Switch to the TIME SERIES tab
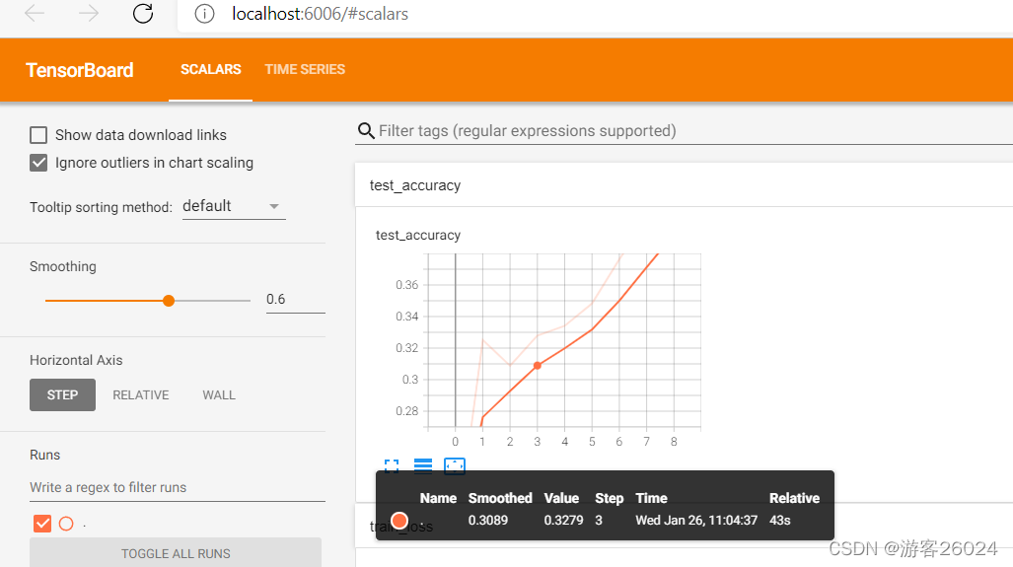 (x=305, y=70)
